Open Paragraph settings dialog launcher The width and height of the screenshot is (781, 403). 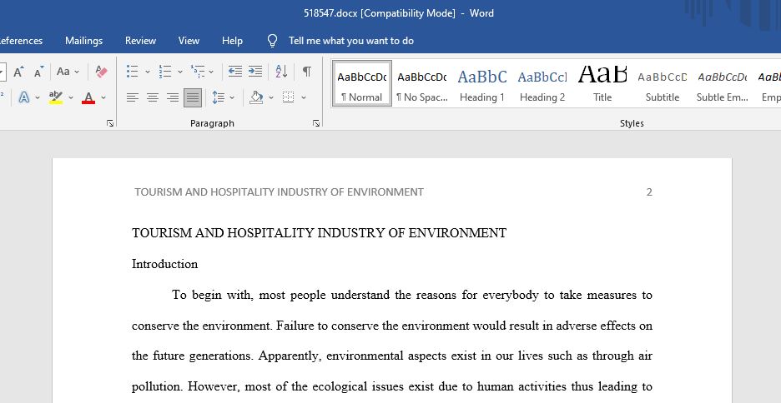pos(315,123)
